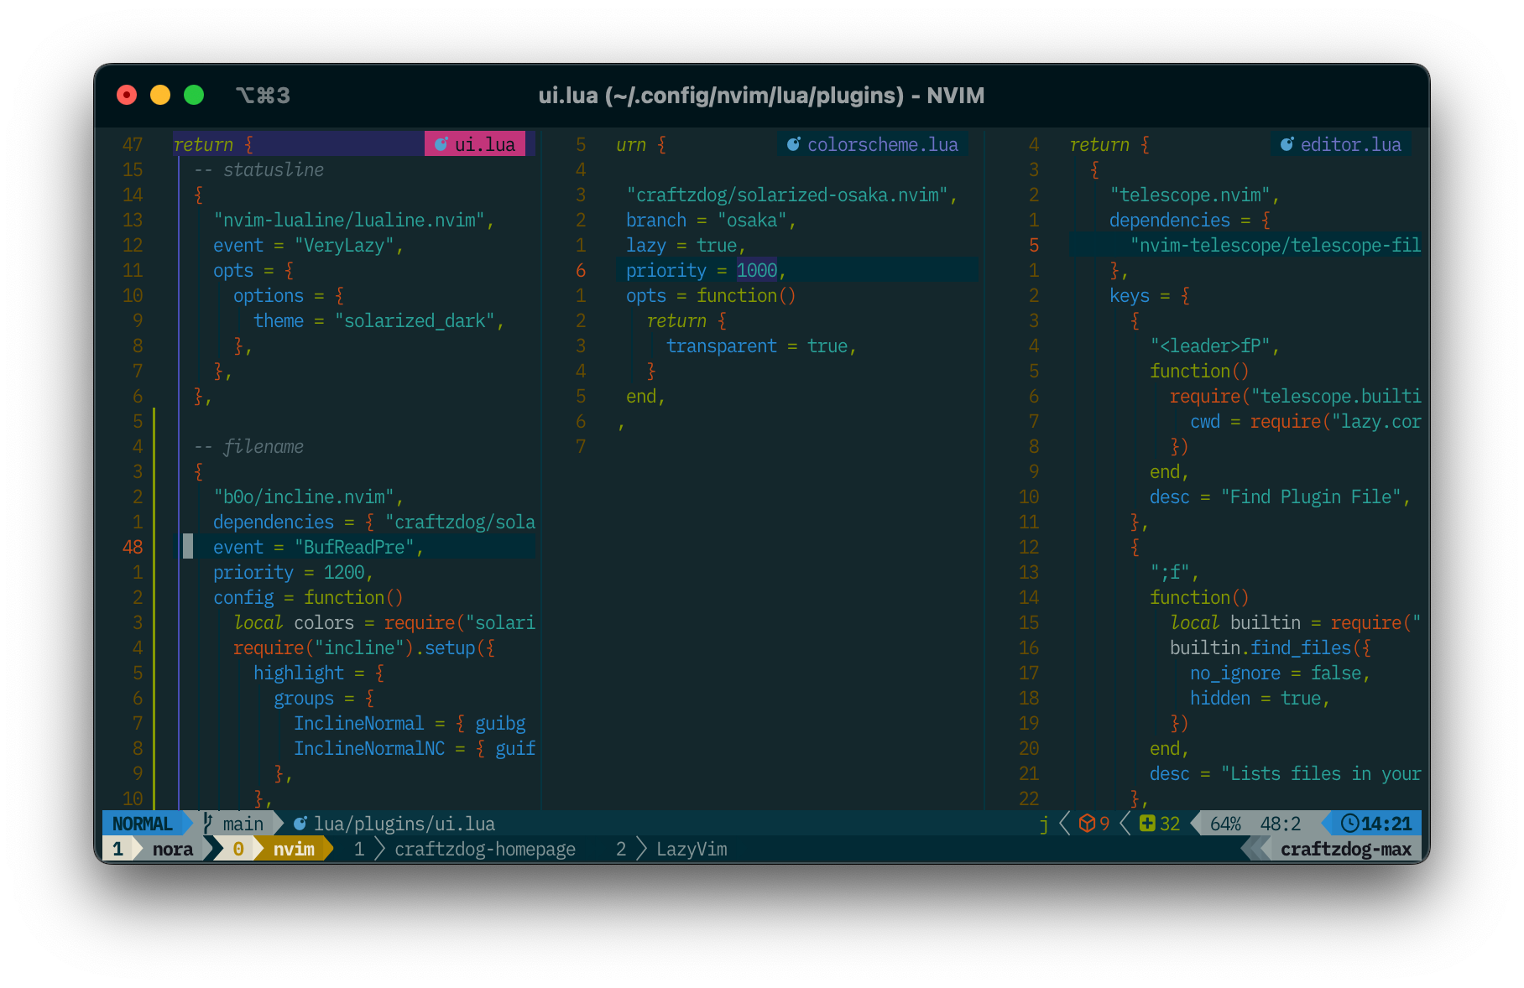Screen dimensions: 1524x988
Task: Click the git branch icon before main
Action: [x=208, y=824]
